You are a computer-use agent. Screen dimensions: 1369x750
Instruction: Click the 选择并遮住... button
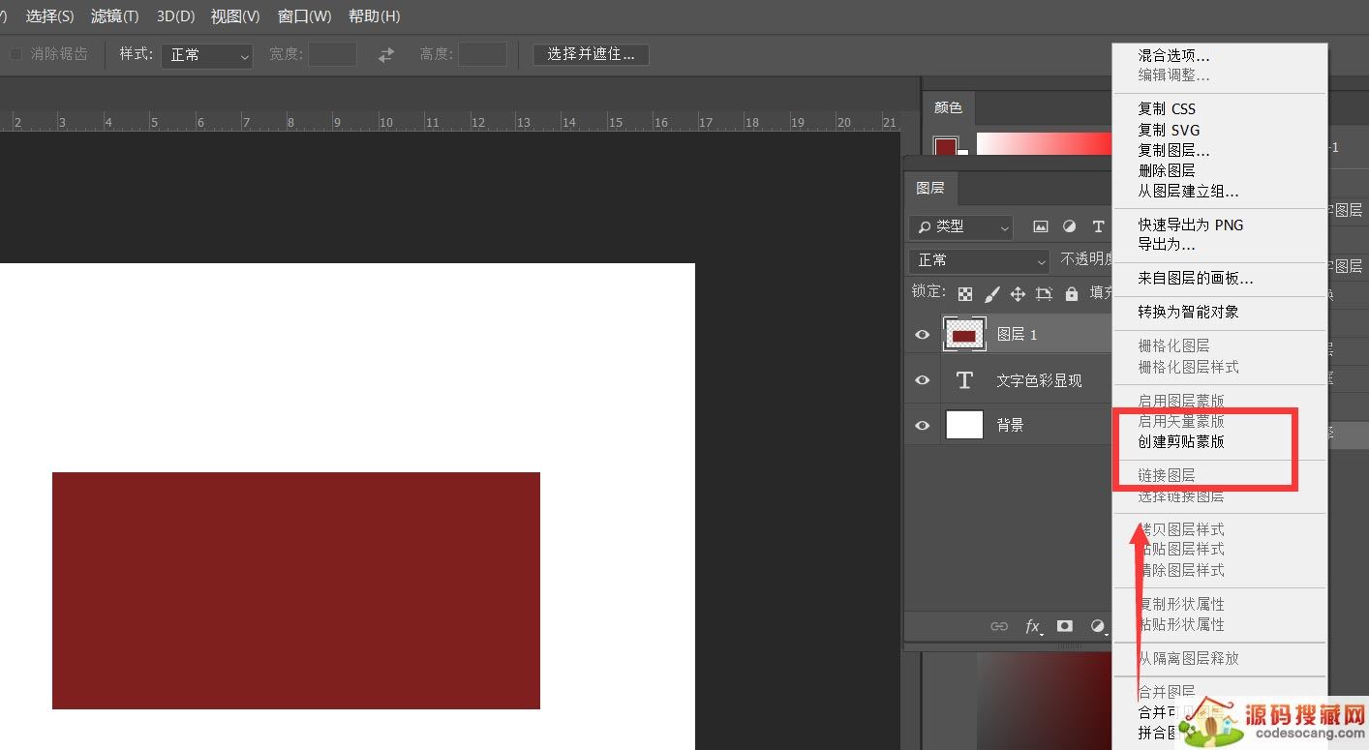pyautogui.click(x=591, y=54)
